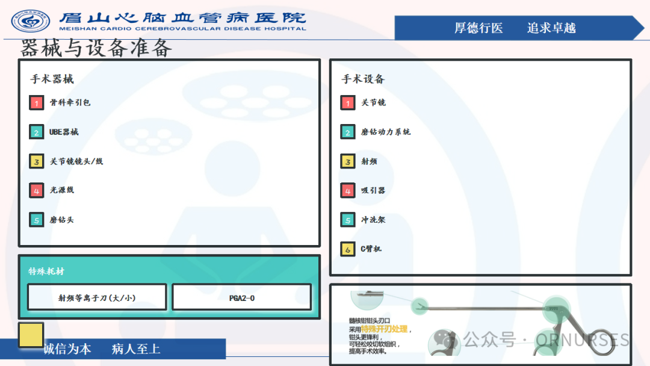Click red number 4 badge beside 吸引器
Viewport: 650px width, 366px height.
(348, 191)
